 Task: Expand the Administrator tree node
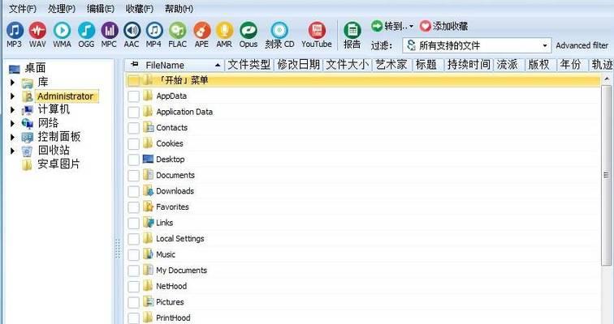12,96
